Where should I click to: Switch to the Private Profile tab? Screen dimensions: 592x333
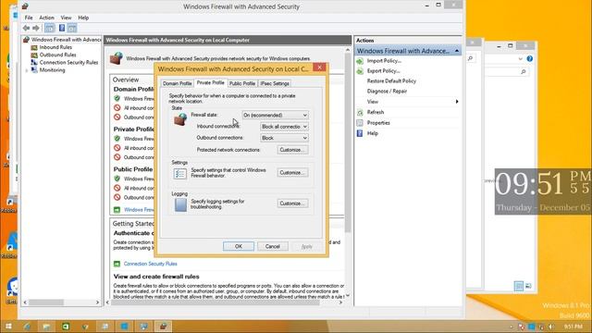click(210, 82)
